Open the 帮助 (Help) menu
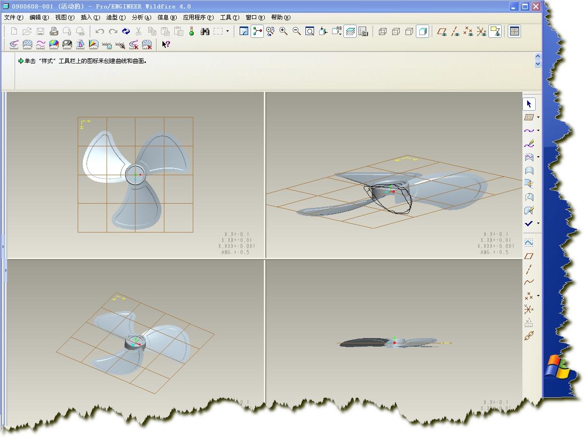 pyautogui.click(x=280, y=18)
